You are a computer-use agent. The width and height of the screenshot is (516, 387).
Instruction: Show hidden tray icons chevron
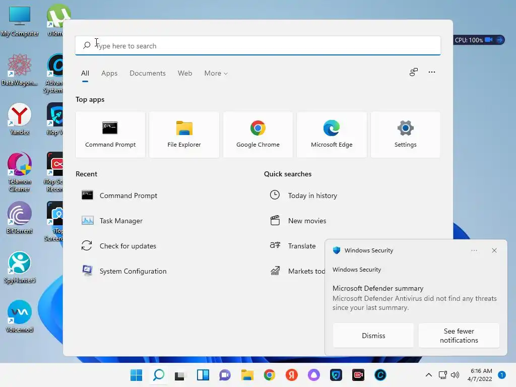[x=428, y=375]
